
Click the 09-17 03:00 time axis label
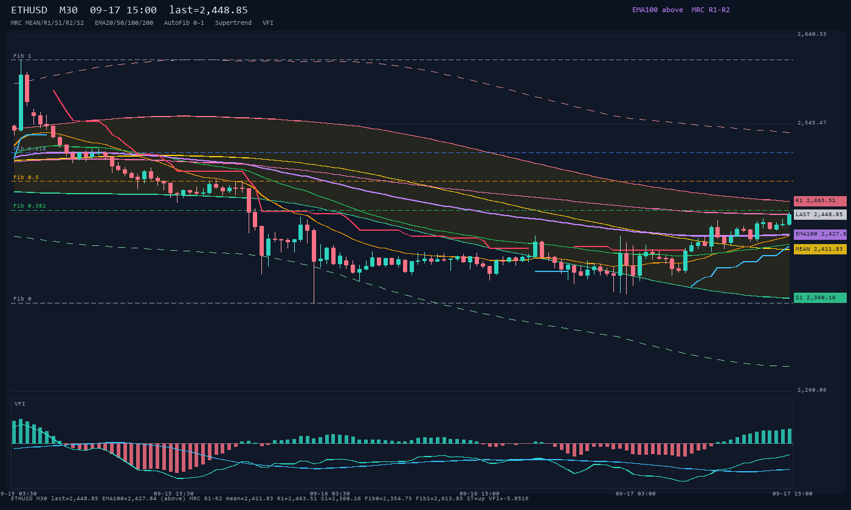636,494
